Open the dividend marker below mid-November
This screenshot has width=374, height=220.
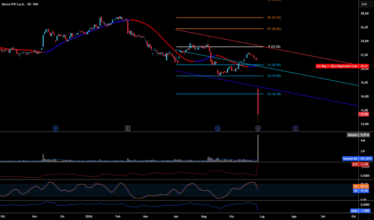(55, 128)
